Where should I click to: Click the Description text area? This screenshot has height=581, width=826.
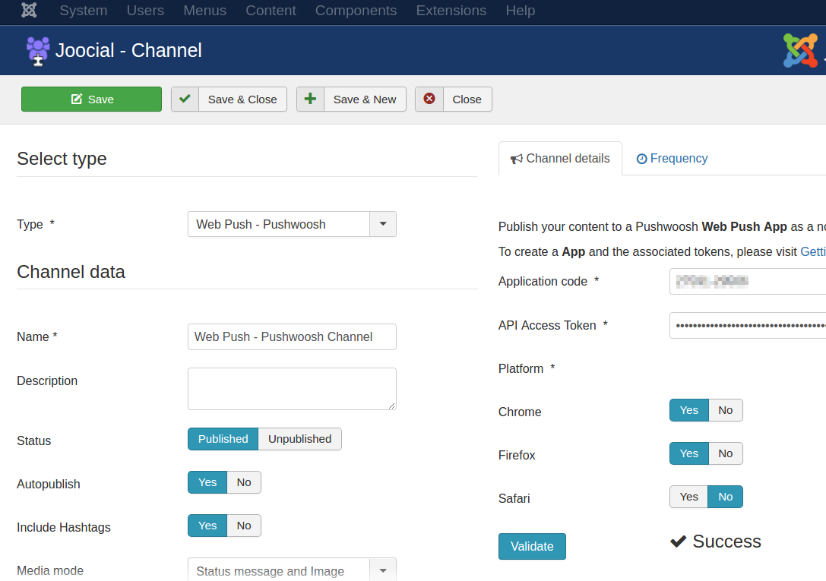(x=292, y=388)
